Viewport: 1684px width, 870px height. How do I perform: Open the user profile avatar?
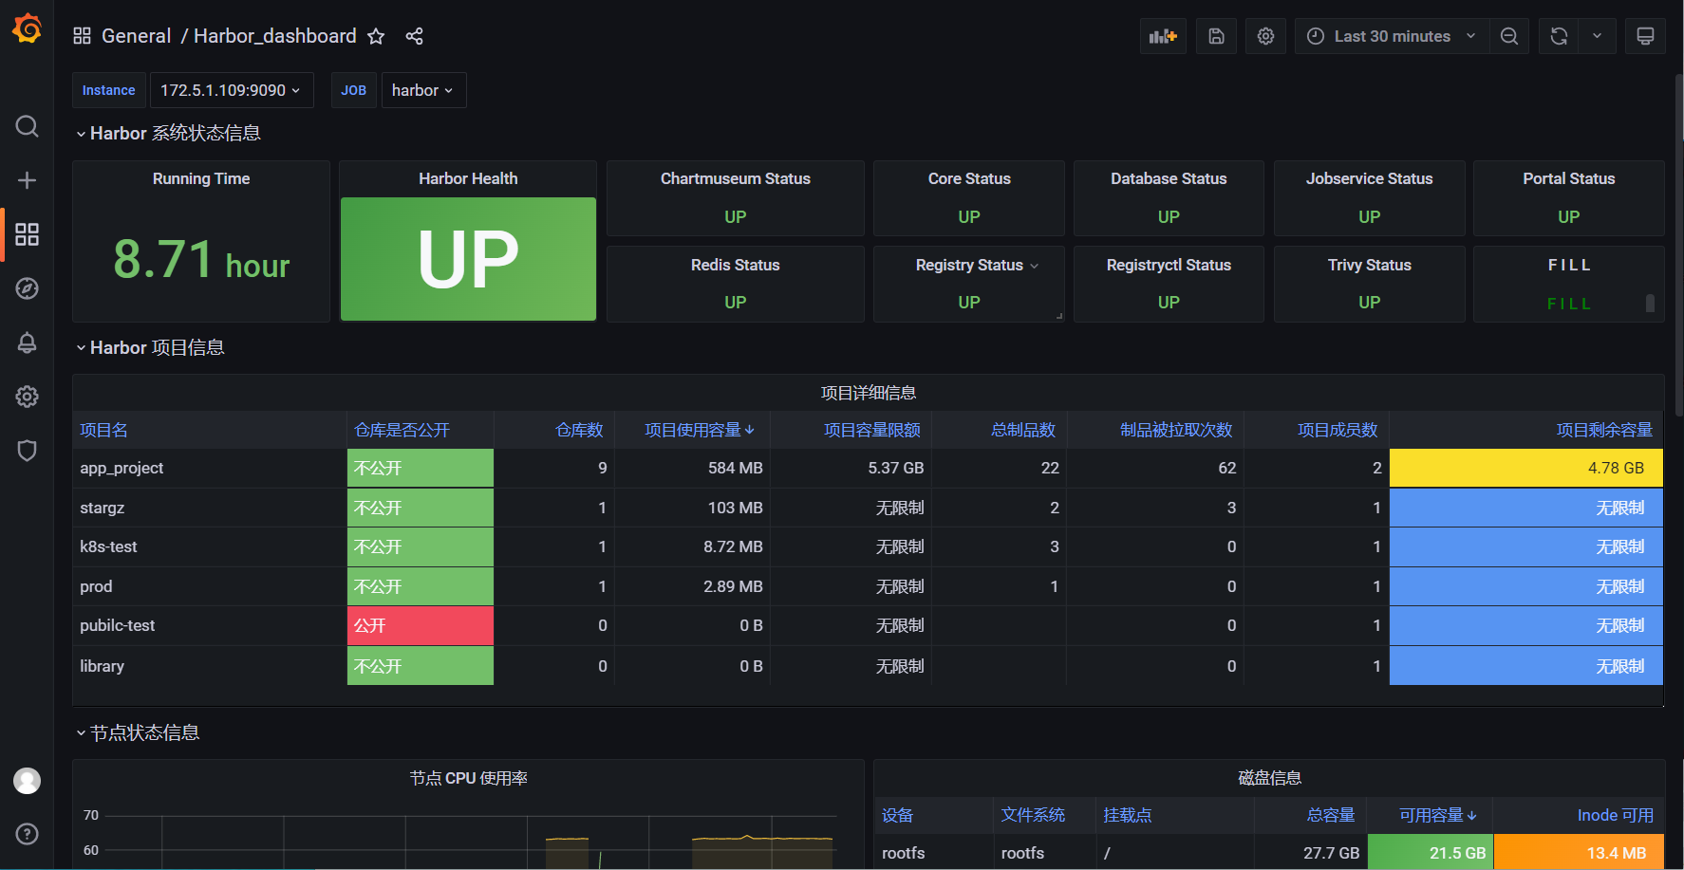(27, 781)
